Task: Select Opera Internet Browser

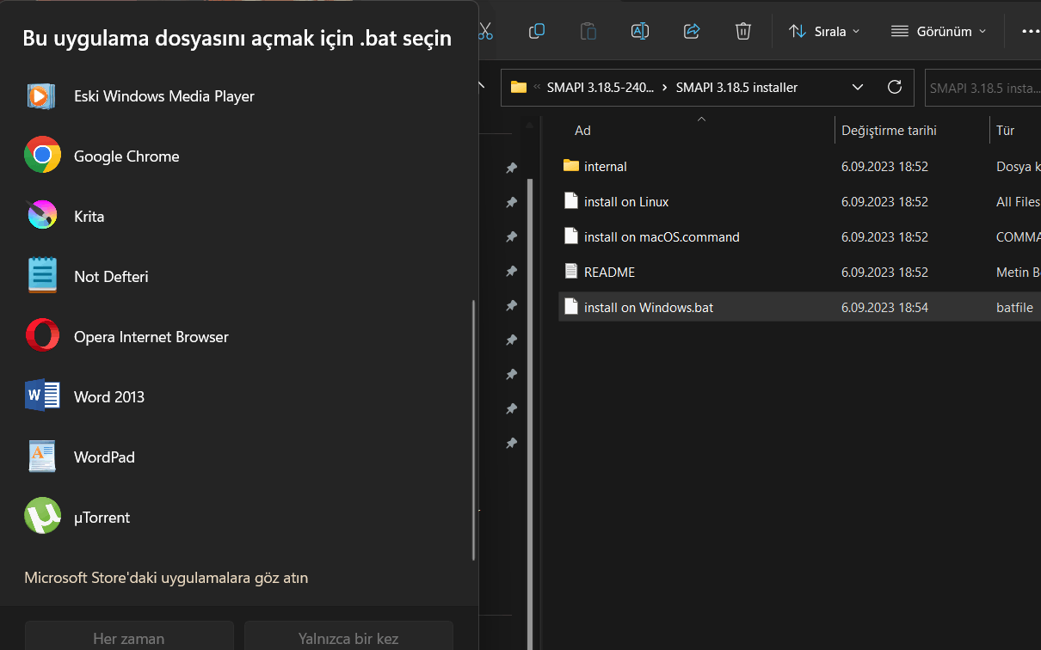Action: coord(241,337)
